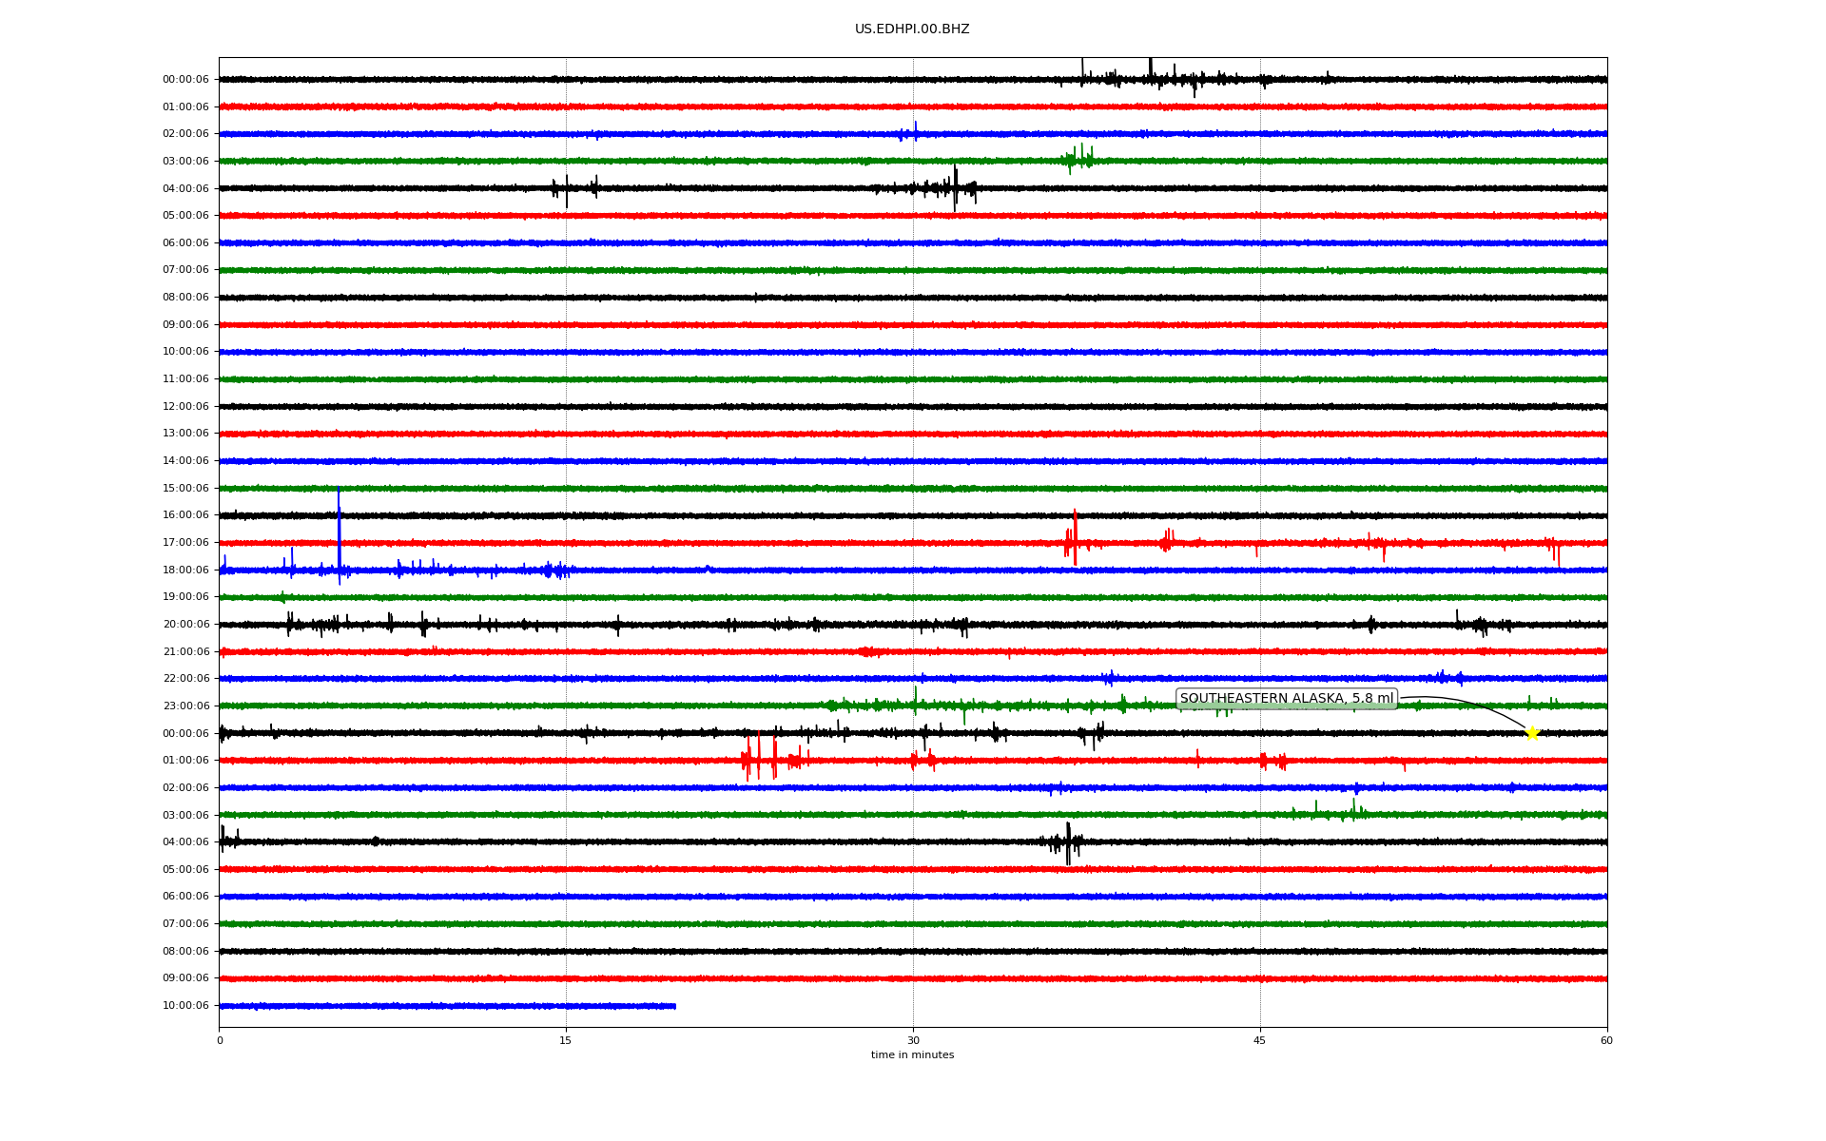Click the SOUTHEASTERN ALASKA 5.8 ml label
The image size is (1826, 1141).
click(x=1286, y=699)
